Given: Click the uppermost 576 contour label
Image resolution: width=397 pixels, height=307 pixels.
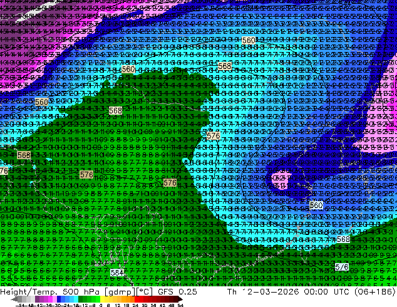Looking at the screenshot, I should [213, 136].
